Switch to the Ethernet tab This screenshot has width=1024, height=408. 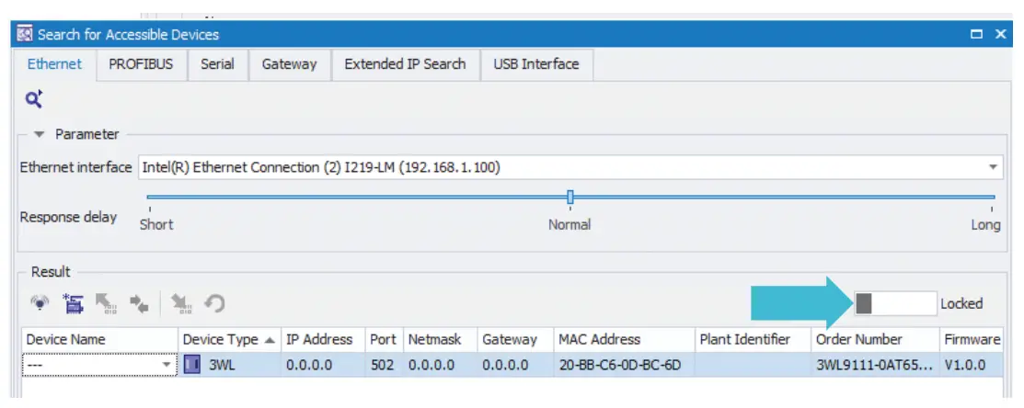pos(55,64)
